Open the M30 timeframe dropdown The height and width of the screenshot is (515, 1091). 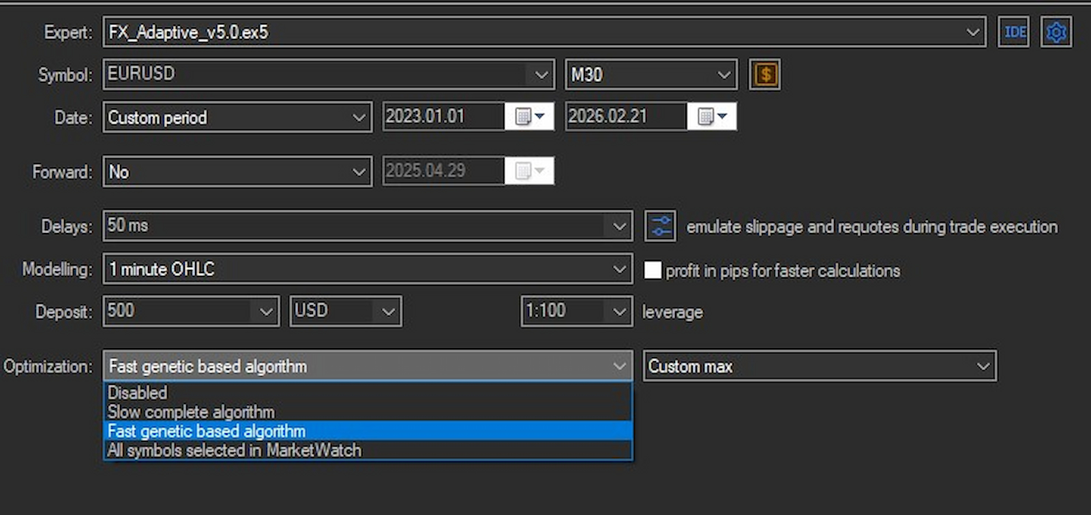pyautogui.click(x=651, y=74)
